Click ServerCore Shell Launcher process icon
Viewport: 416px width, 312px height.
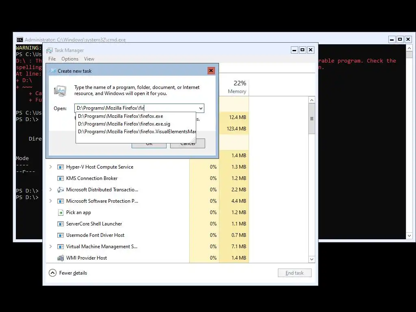61,224
